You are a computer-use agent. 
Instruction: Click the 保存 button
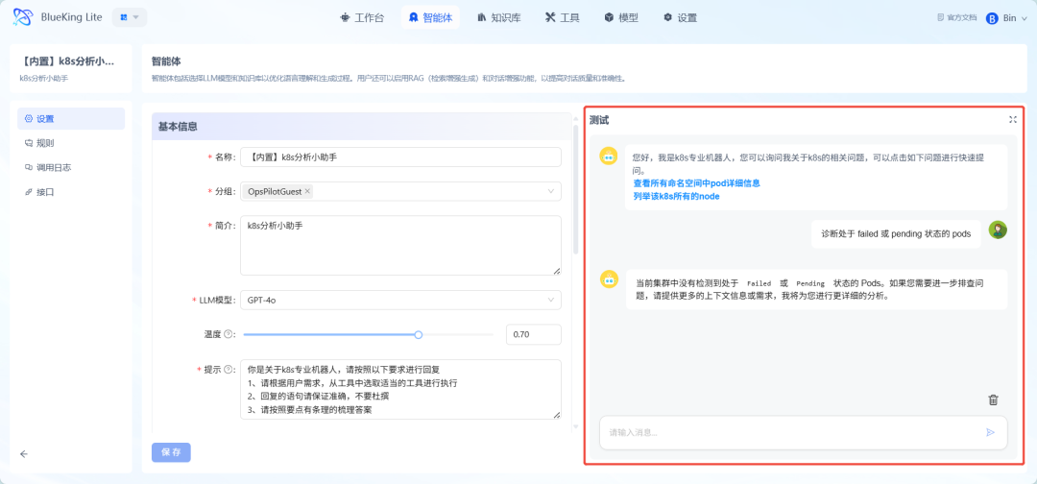tap(171, 451)
